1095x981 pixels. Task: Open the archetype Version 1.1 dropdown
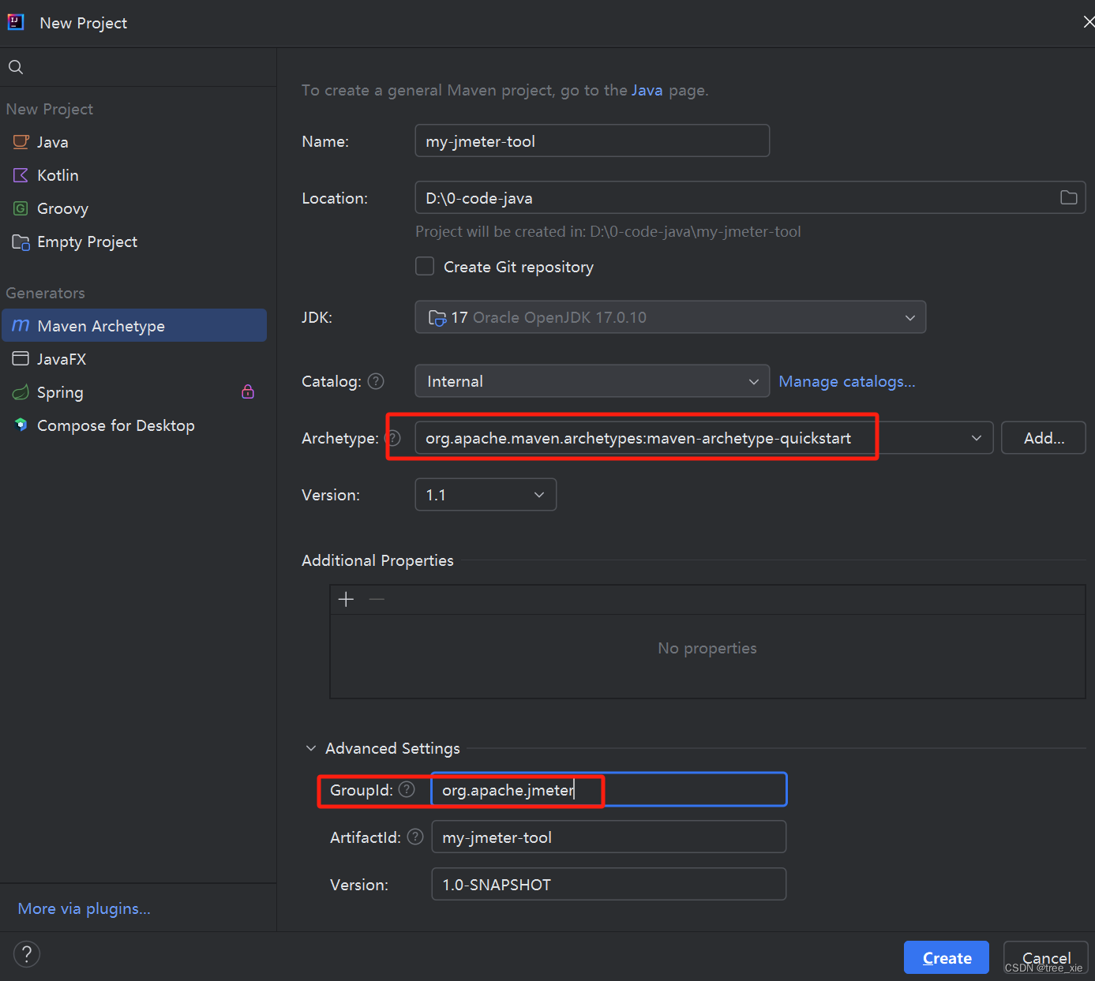tap(486, 495)
